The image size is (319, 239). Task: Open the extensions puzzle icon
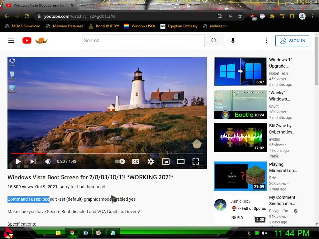(272, 16)
